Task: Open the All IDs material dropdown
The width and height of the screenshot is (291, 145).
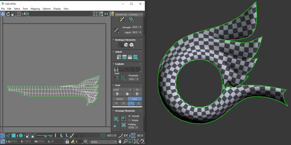Action: pos(103,142)
